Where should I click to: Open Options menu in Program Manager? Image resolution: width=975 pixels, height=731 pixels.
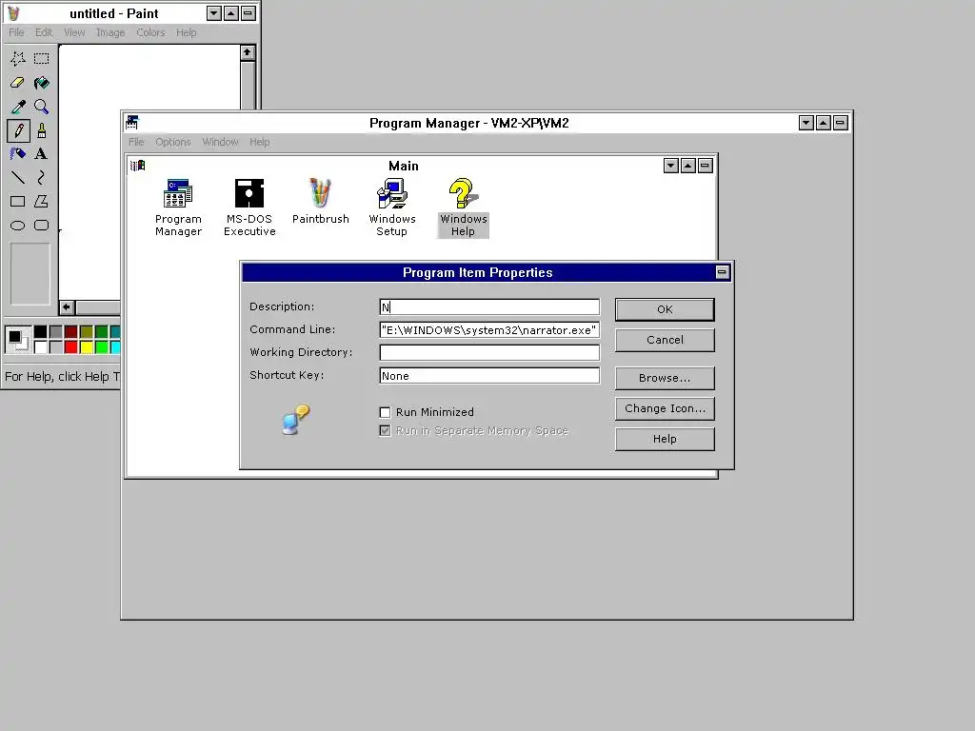pos(173,142)
